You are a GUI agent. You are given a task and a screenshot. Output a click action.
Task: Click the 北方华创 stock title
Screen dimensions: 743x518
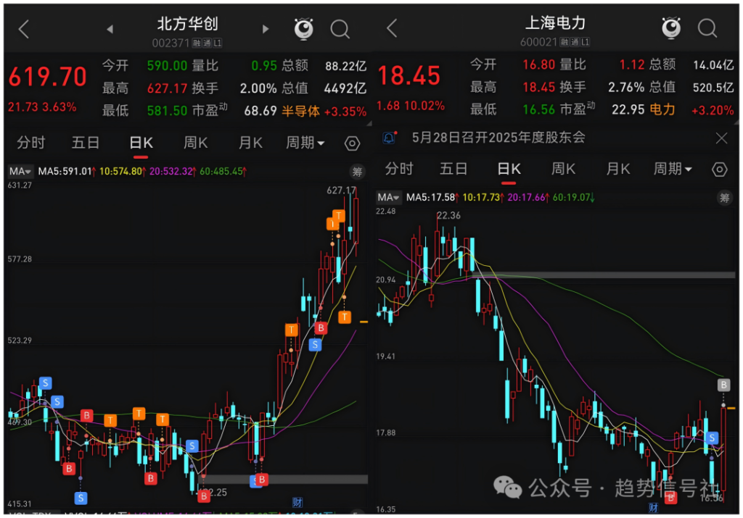(x=187, y=23)
